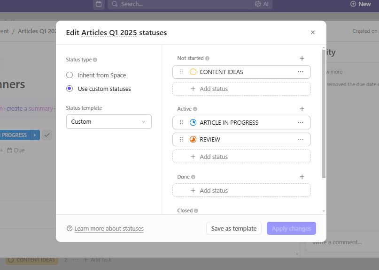
Task: Open color picker for REVIEW status
Action: 193,140
